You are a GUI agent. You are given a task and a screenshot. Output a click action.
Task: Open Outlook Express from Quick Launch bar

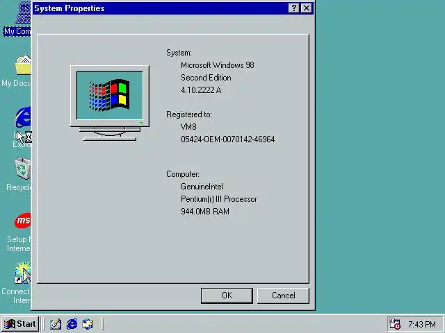point(88,324)
